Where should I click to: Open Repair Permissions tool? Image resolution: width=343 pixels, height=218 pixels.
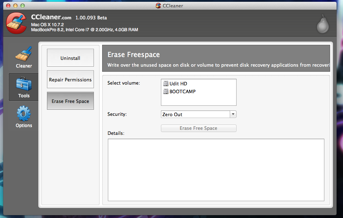pos(70,79)
